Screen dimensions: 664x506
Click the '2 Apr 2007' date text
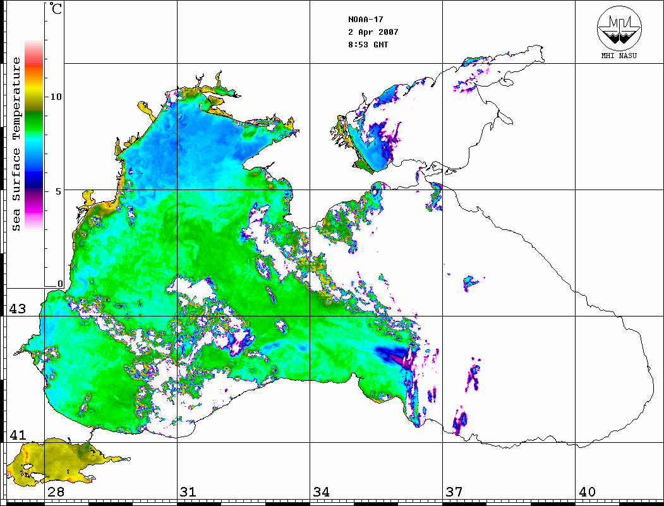point(373,32)
